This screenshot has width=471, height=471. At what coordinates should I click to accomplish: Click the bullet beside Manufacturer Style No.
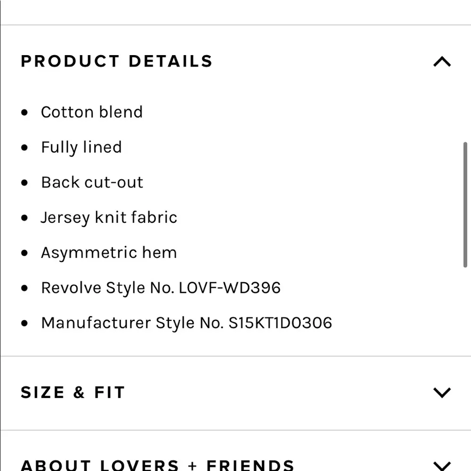tap(25, 323)
